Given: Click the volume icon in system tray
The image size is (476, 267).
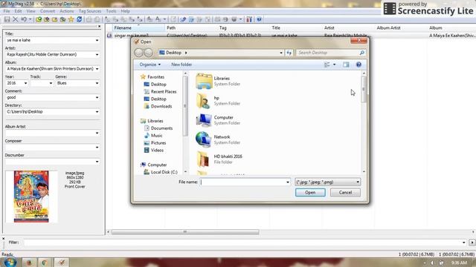Looking at the screenshot, I should pos(432,263).
